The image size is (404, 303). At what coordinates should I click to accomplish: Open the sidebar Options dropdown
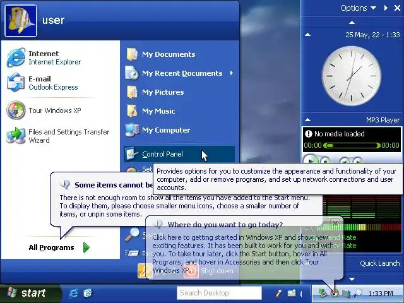click(358, 8)
